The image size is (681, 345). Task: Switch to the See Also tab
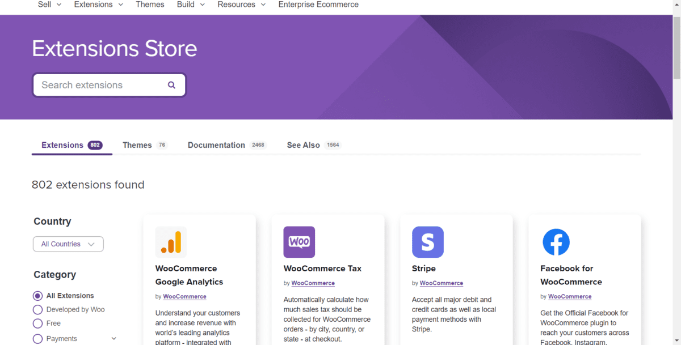(x=314, y=145)
